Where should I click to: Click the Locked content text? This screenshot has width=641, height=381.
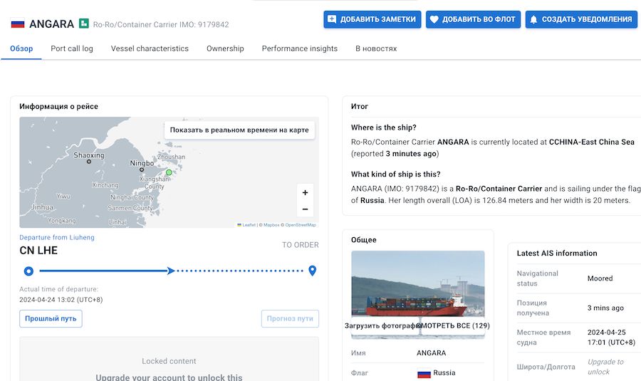click(169, 361)
